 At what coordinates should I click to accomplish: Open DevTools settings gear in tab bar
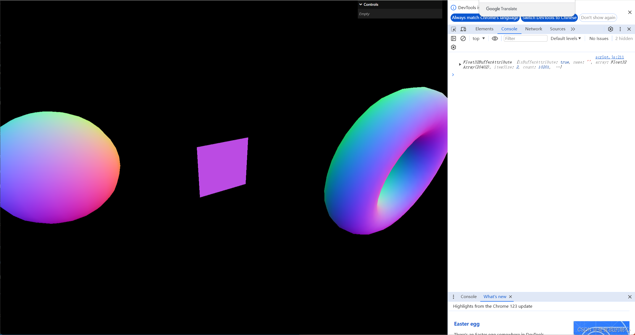tap(610, 29)
